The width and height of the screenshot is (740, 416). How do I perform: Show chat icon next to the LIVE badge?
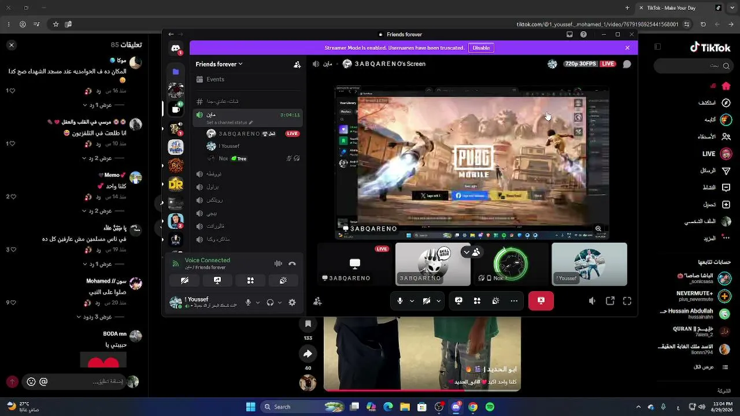click(x=627, y=64)
